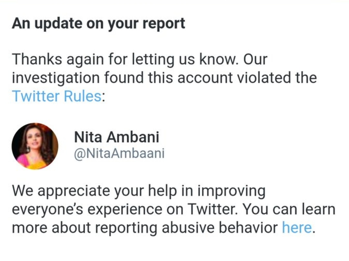Open the @NitaAmbaani handle
The width and height of the screenshot is (349, 261).
pyautogui.click(x=119, y=153)
